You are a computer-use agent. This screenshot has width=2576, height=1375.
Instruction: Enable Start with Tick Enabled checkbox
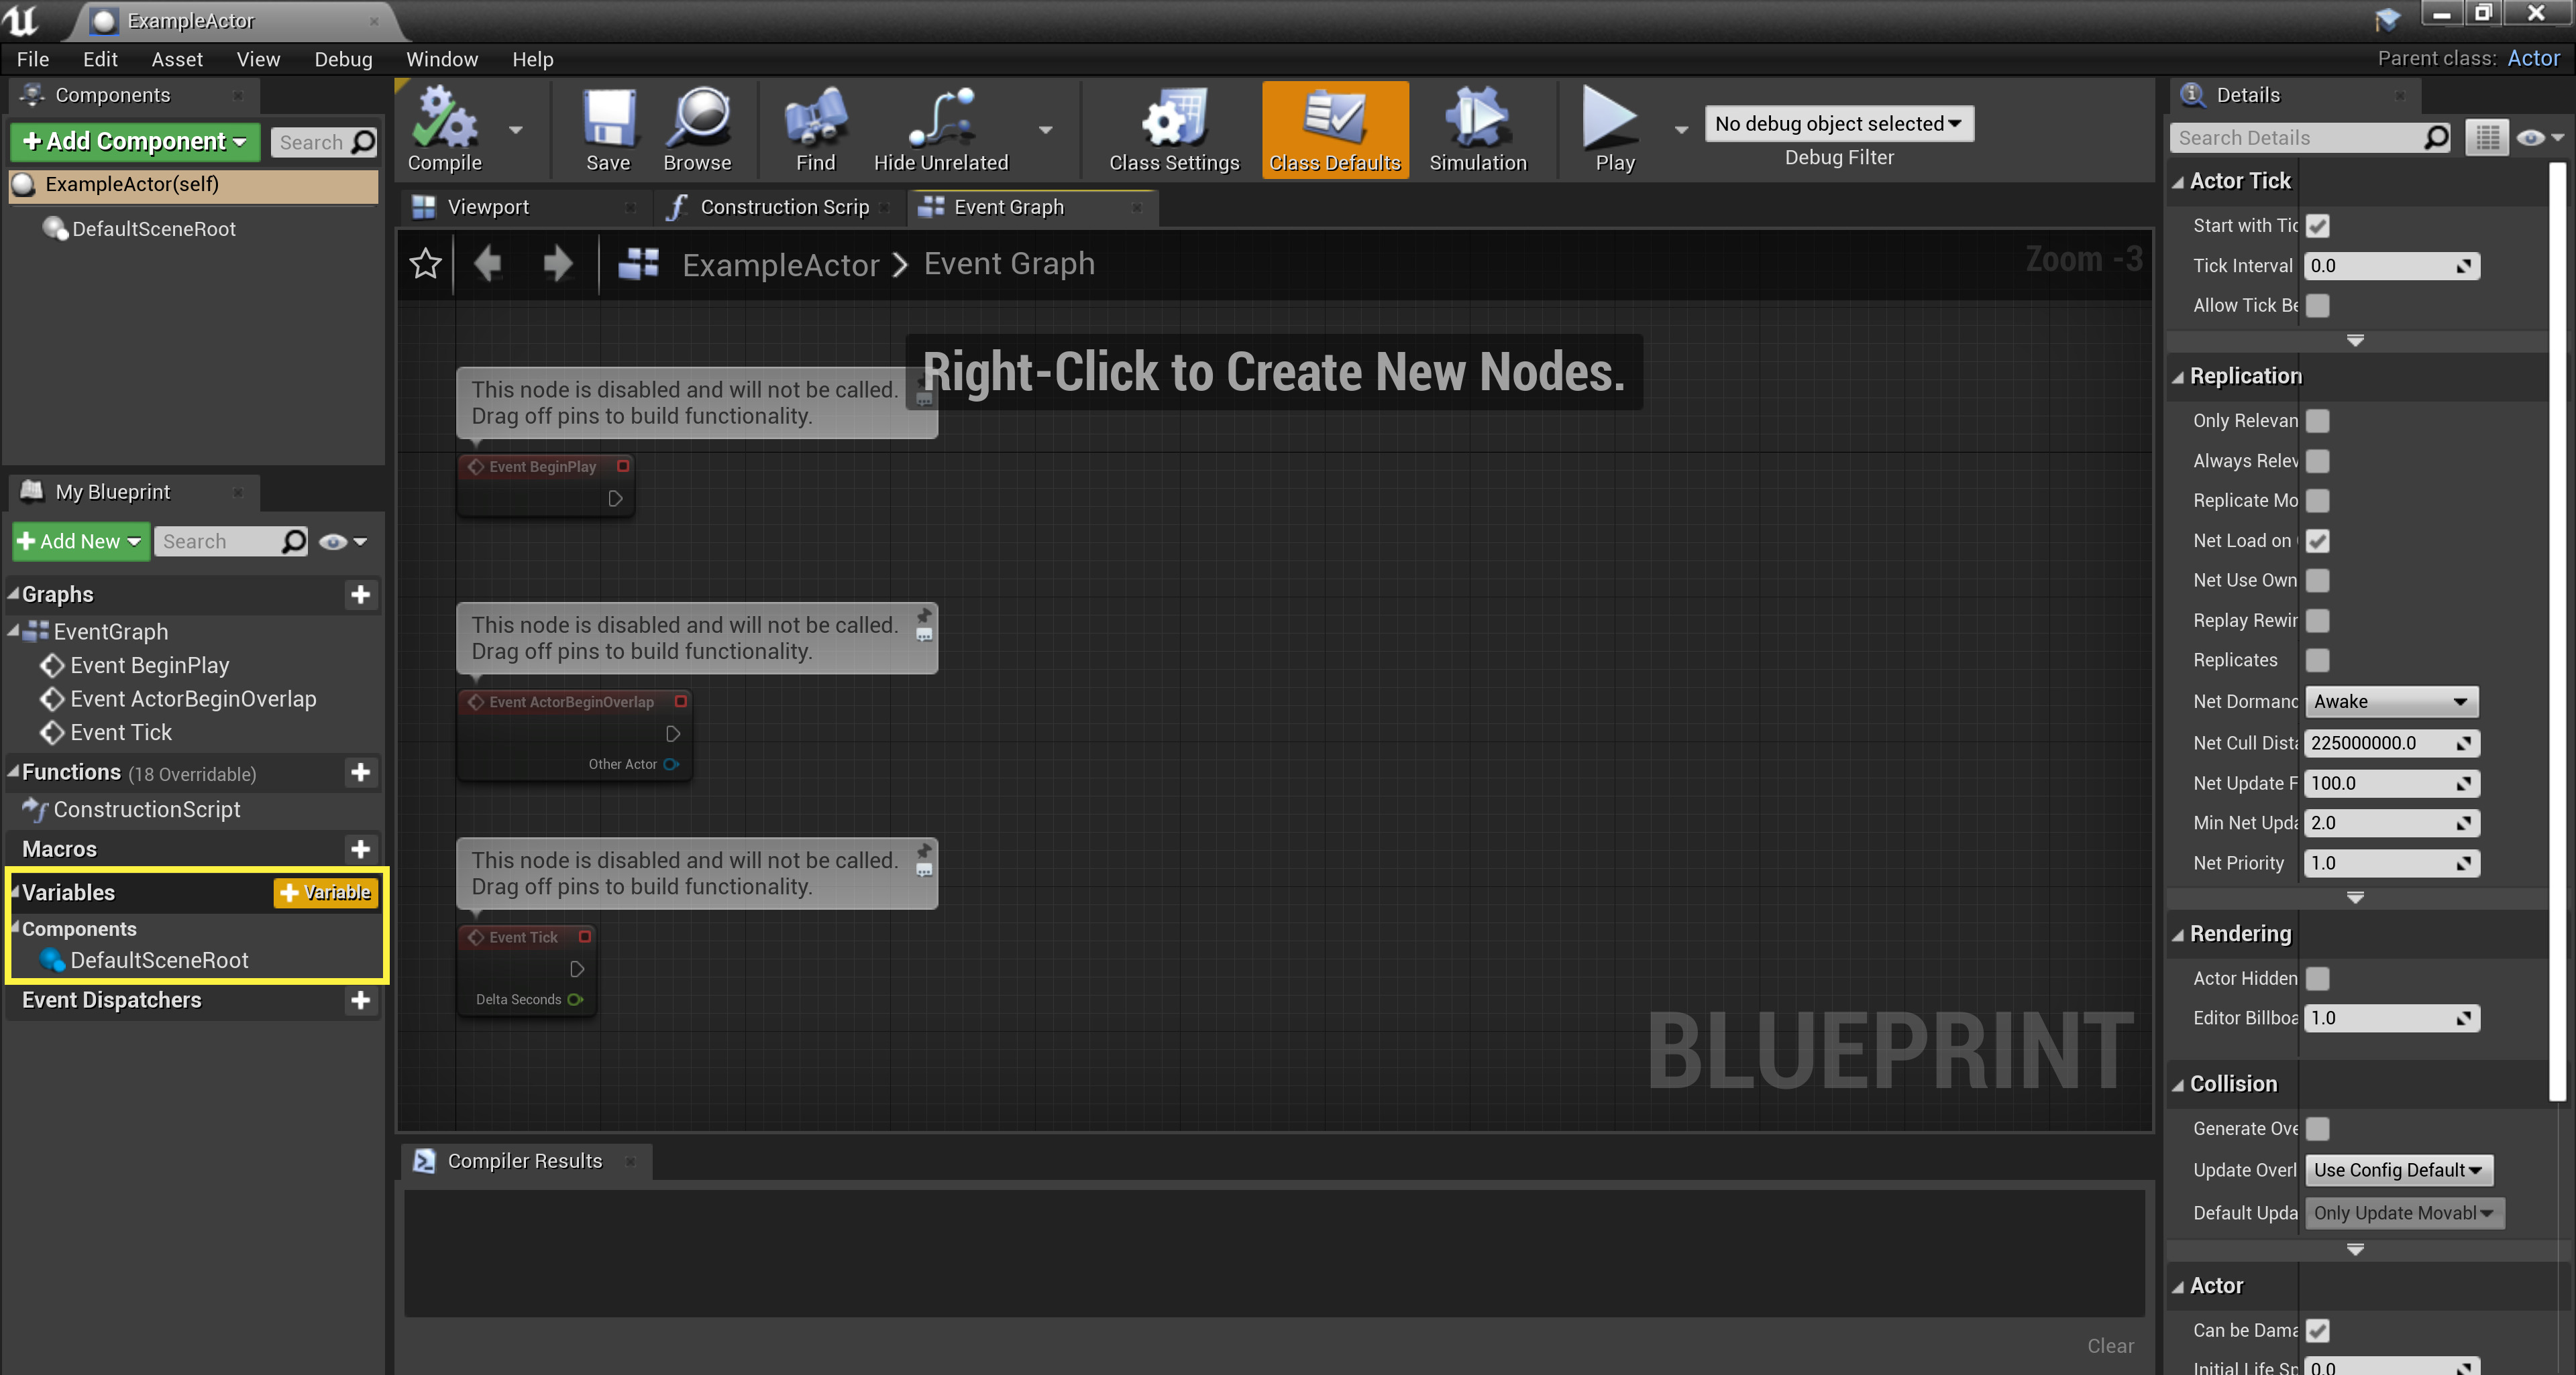pos(2318,226)
